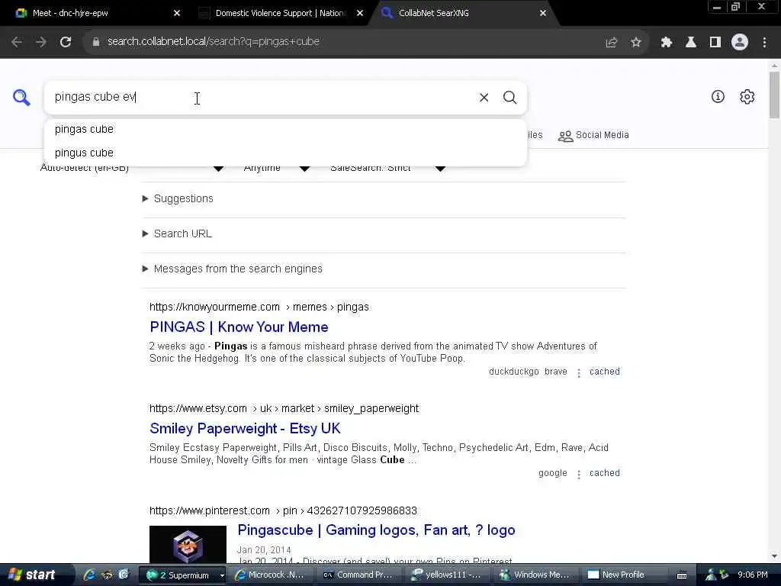781x586 pixels.
Task: Reload the page
Action: point(66,42)
